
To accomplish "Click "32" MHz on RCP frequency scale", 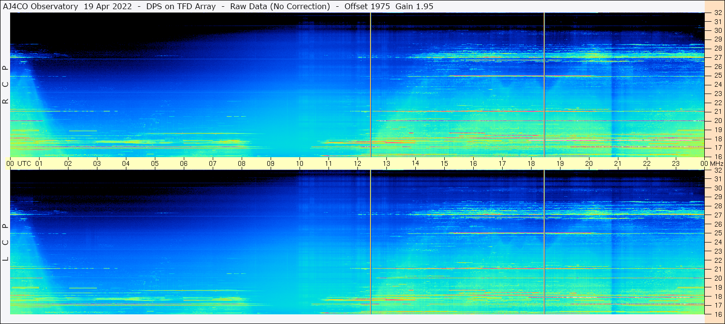I will pos(718,13).
